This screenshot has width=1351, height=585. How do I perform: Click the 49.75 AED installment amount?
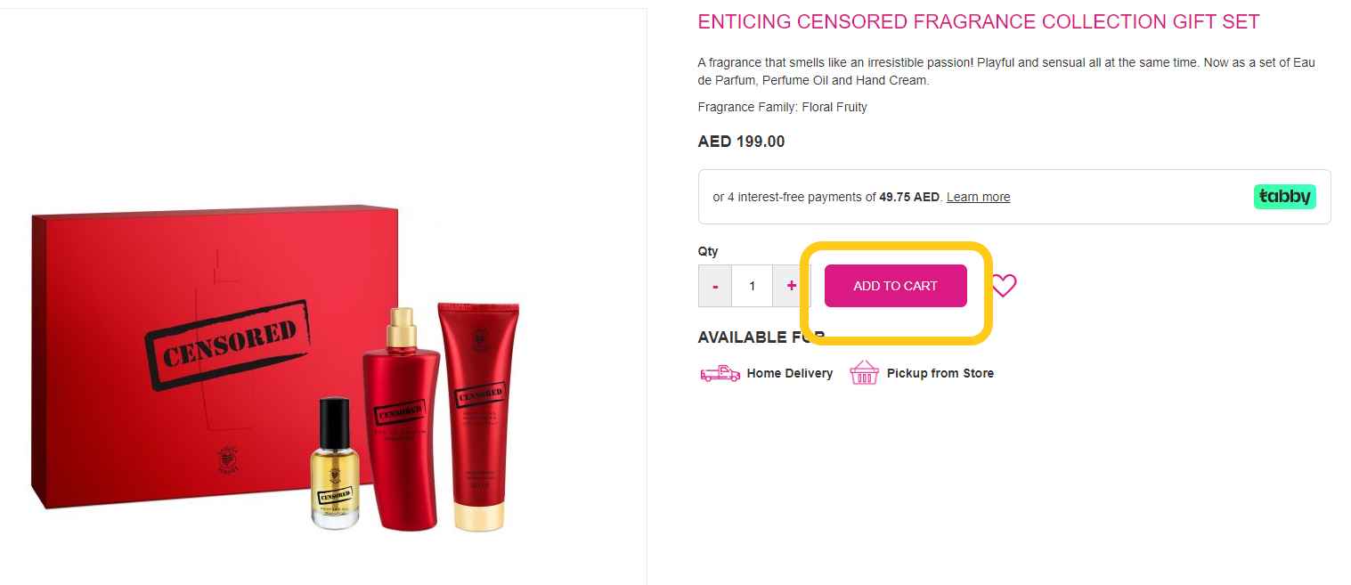click(908, 197)
